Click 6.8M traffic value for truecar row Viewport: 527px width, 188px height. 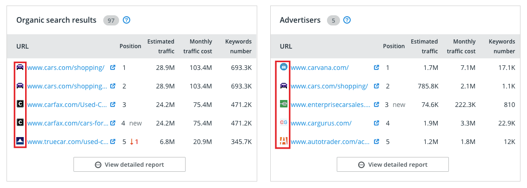[x=167, y=142]
